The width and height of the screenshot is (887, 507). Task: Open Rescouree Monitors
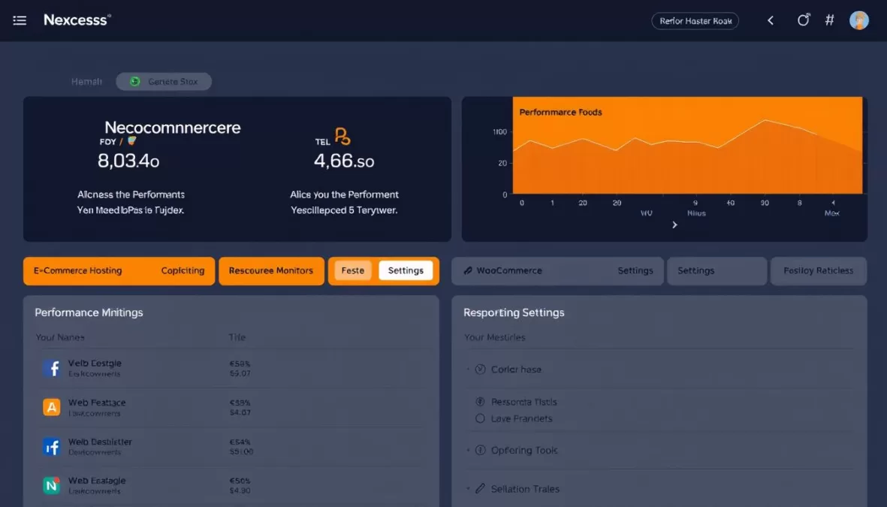(271, 270)
